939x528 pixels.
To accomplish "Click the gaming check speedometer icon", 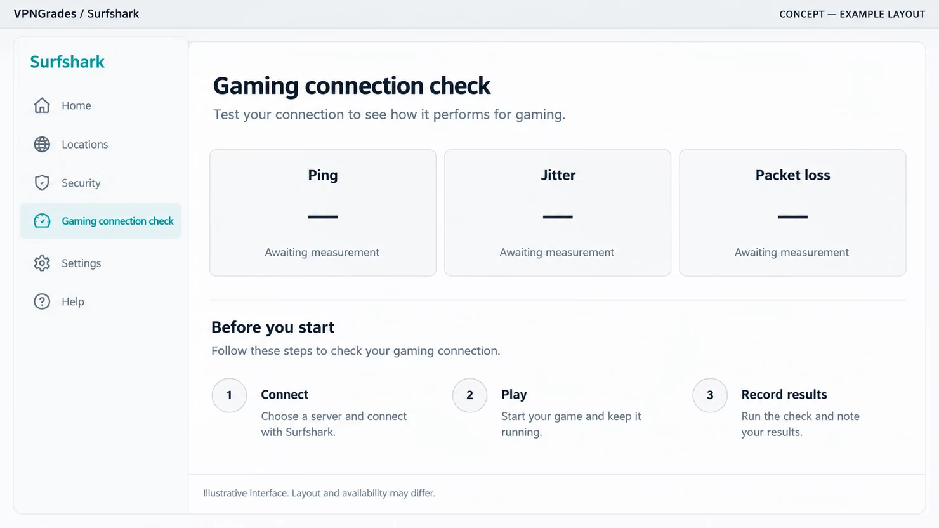I will coord(42,221).
